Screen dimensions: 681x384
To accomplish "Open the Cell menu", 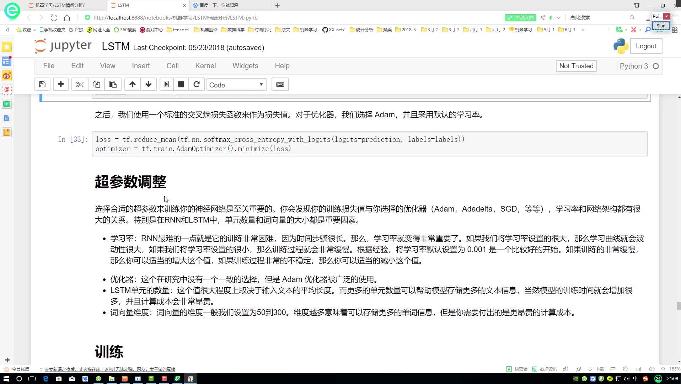I will tap(172, 66).
